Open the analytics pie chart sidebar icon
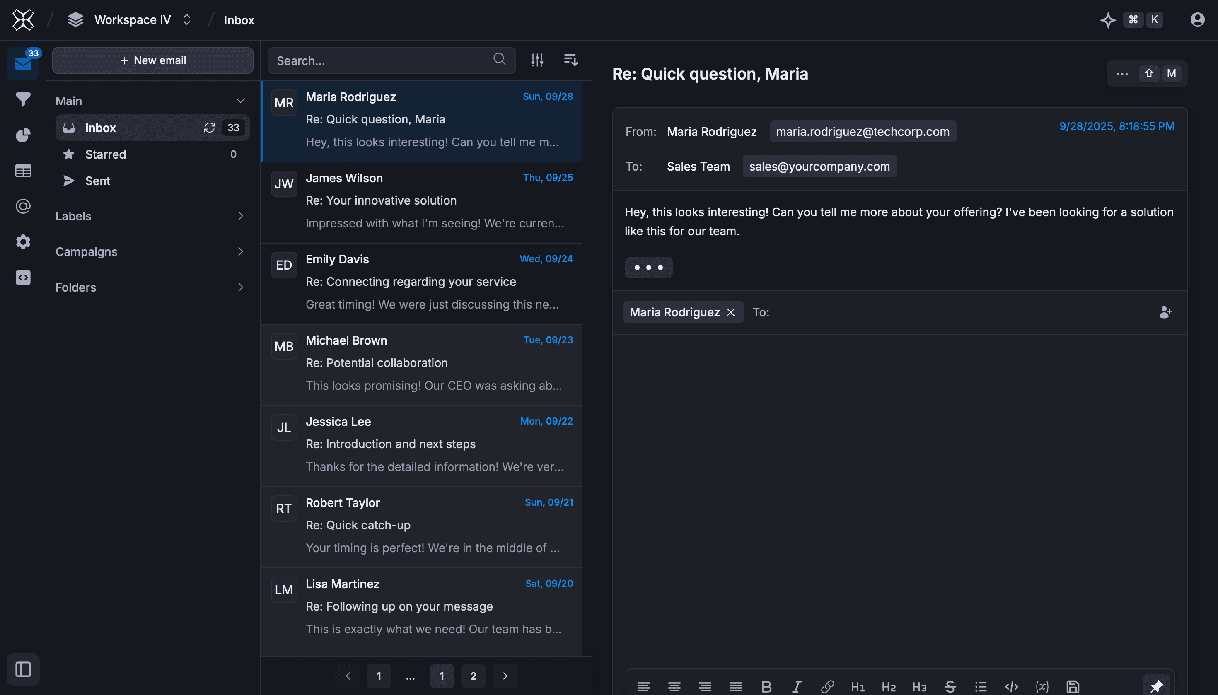 pyautogui.click(x=23, y=135)
